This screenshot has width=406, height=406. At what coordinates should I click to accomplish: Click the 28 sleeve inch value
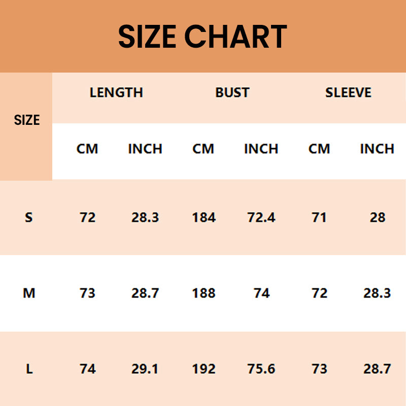click(x=378, y=217)
